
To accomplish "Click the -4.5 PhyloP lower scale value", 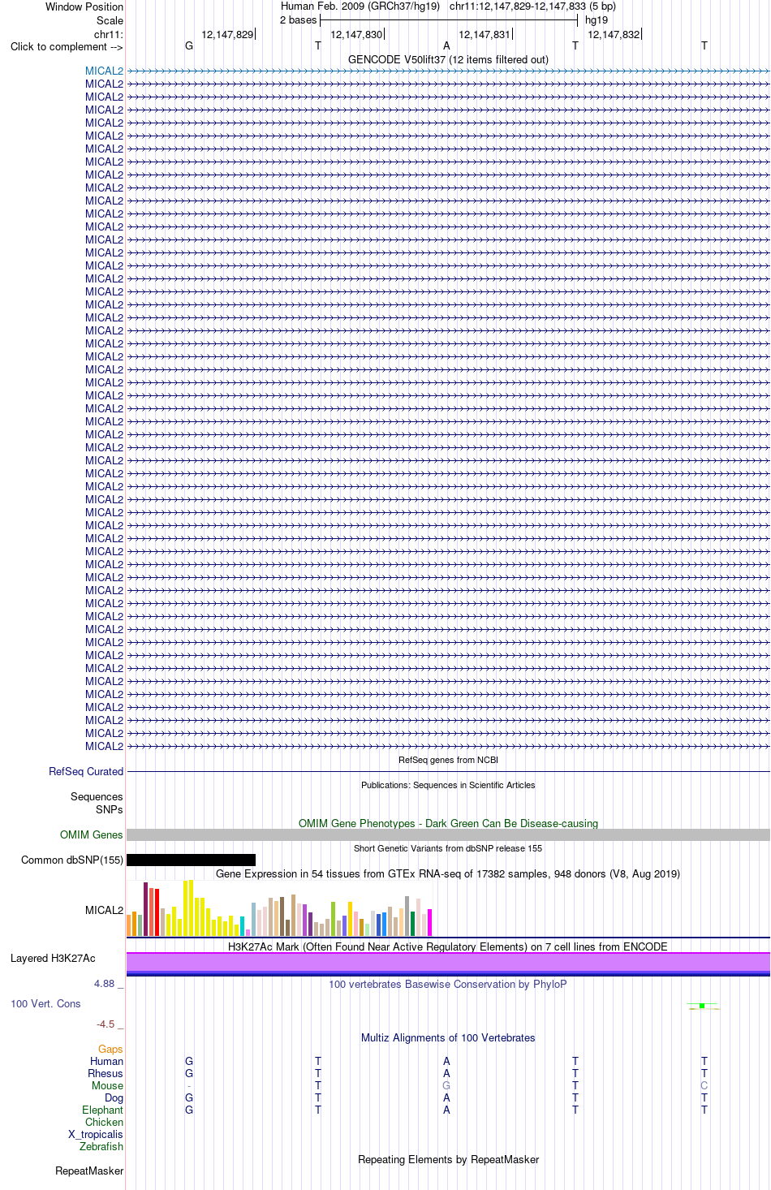I will (x=106, y=1024).
